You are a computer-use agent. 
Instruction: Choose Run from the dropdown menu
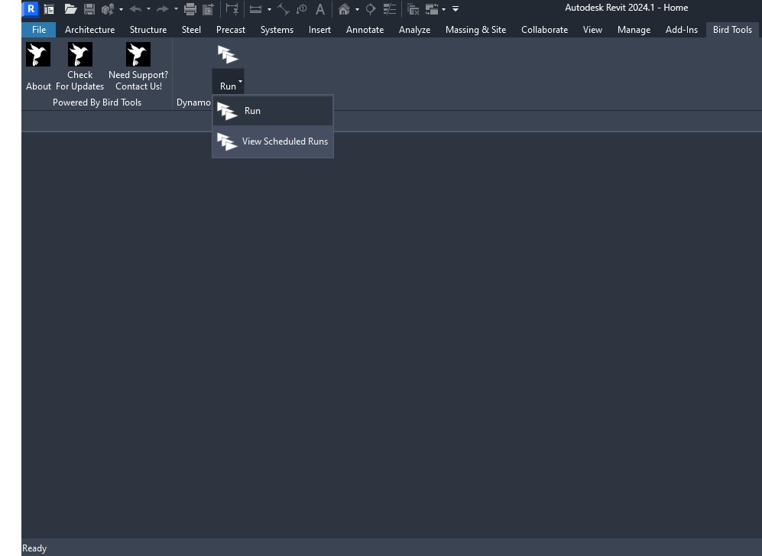[273, 111]
